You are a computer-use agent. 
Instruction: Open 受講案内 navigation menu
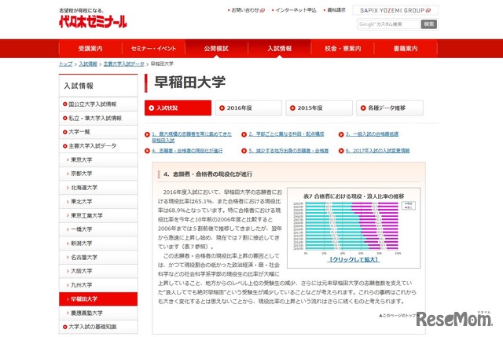tap(90, 49)
